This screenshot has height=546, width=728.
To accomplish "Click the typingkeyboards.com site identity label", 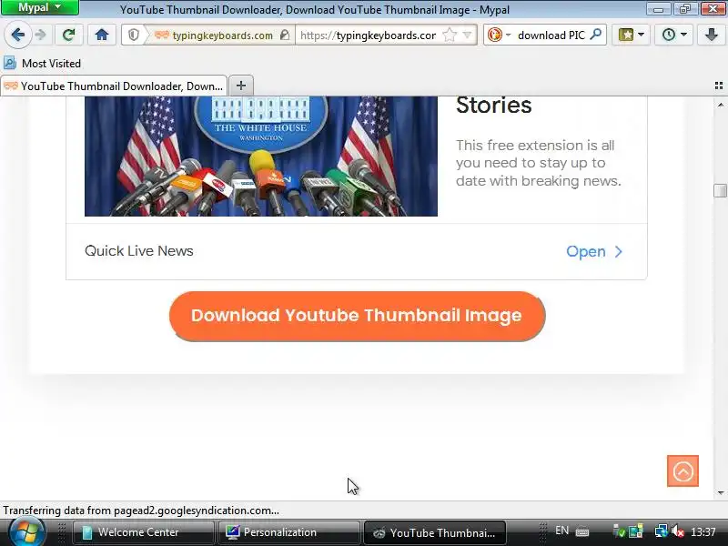I will click(222, 35).
